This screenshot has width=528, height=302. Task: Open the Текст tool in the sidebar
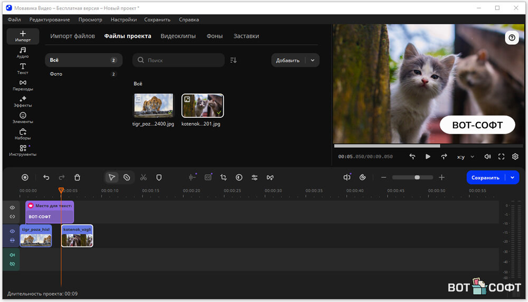pos(23,69)
